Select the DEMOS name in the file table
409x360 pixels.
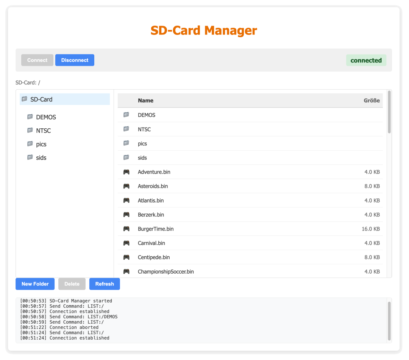tap(147, 115)
